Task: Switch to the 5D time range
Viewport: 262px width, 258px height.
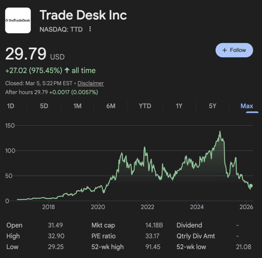Action: [44, 106]
